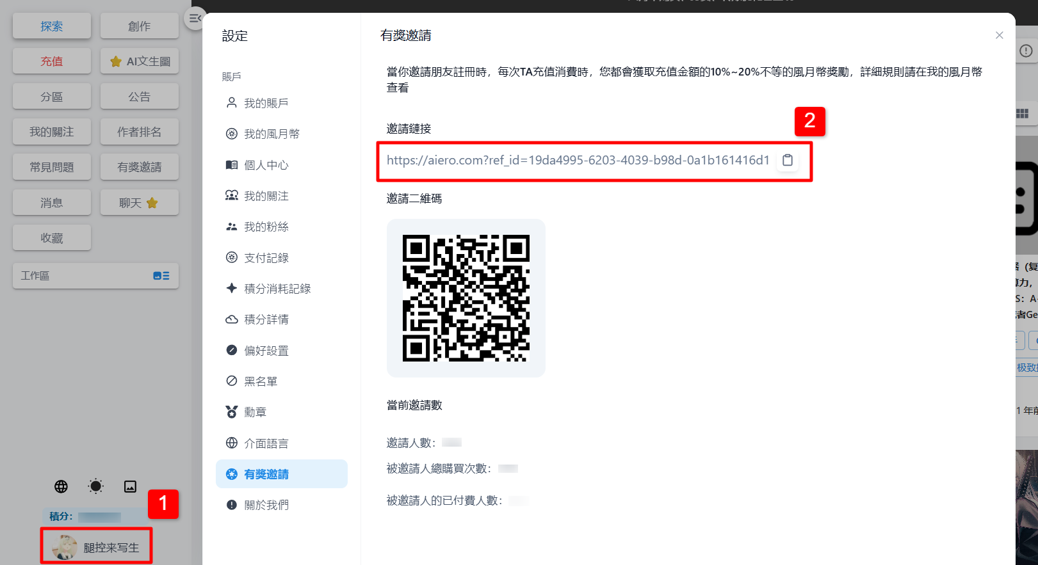Click the ban icon beside 黑名單
1038x565 pixels.
232,381
